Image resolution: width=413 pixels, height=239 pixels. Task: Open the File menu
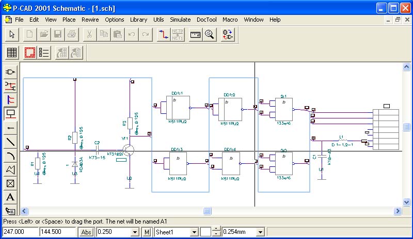[19, 20]
